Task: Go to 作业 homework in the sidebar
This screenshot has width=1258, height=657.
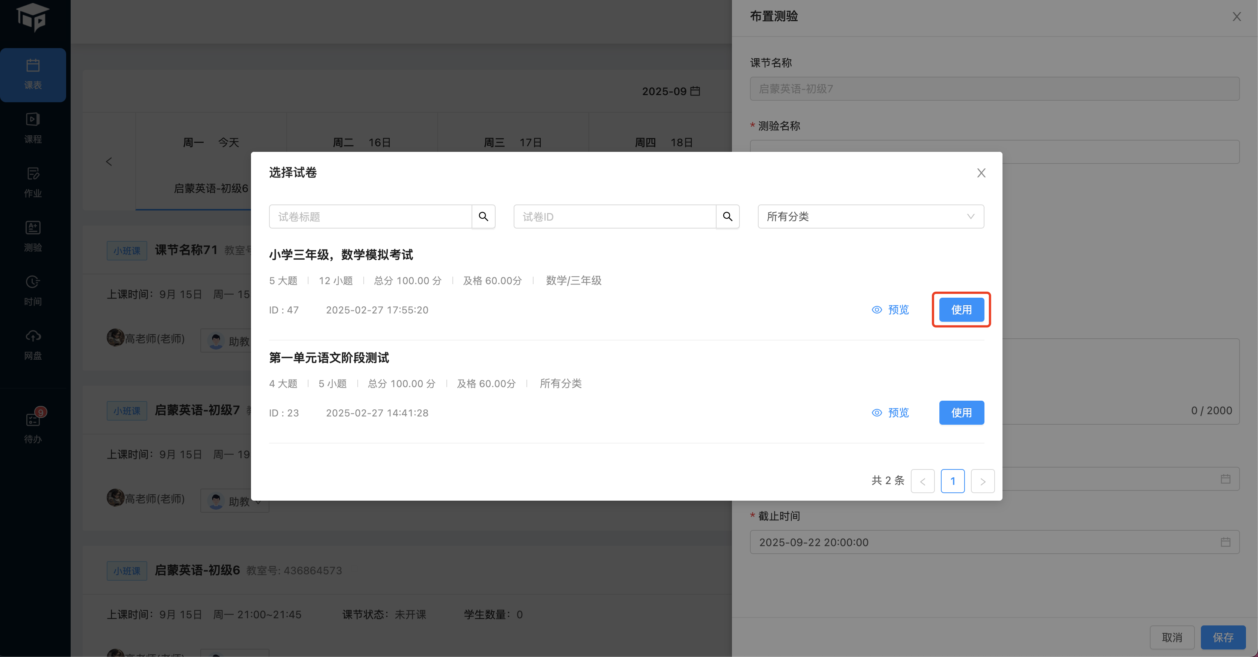Action: click(x=33, y=182)
